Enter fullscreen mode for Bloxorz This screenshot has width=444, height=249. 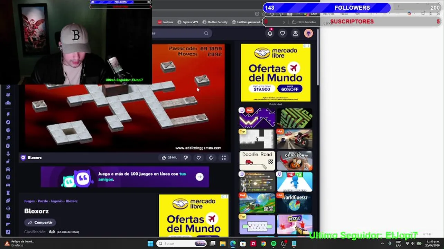223,158
